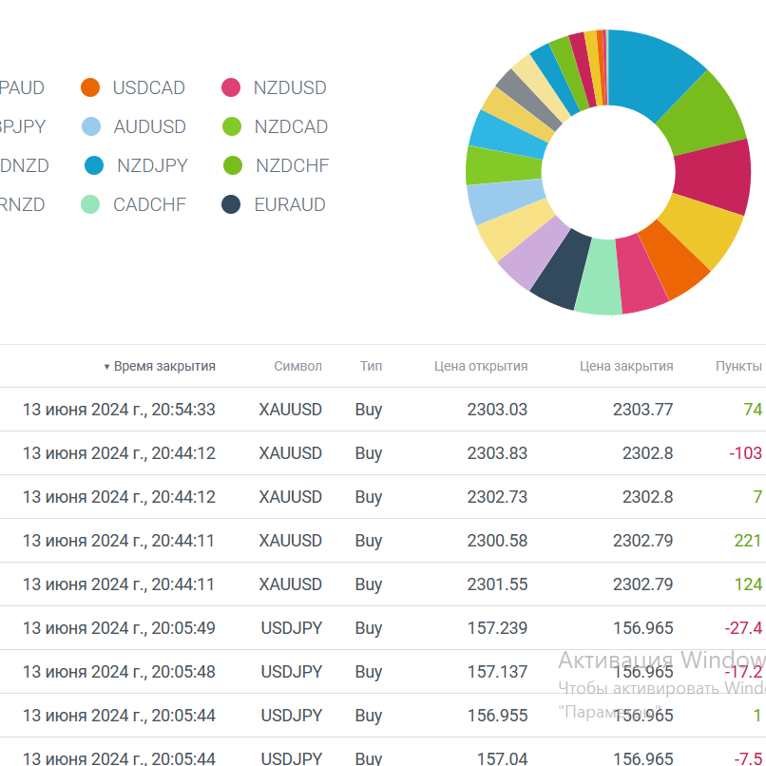Click the light blue AUDUSD legend dot
Viewport: 766px width, 766px height.
point(91,127)
